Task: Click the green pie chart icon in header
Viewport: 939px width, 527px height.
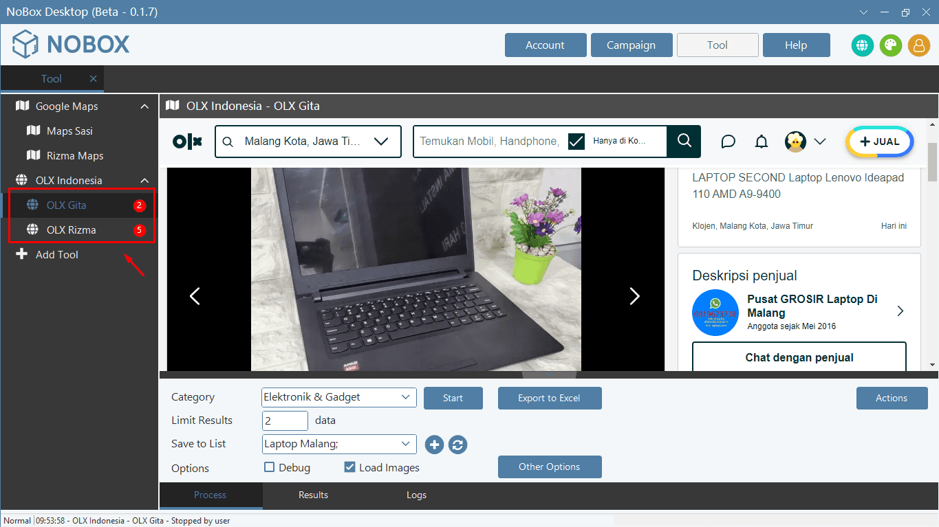Action: [890, 45]
